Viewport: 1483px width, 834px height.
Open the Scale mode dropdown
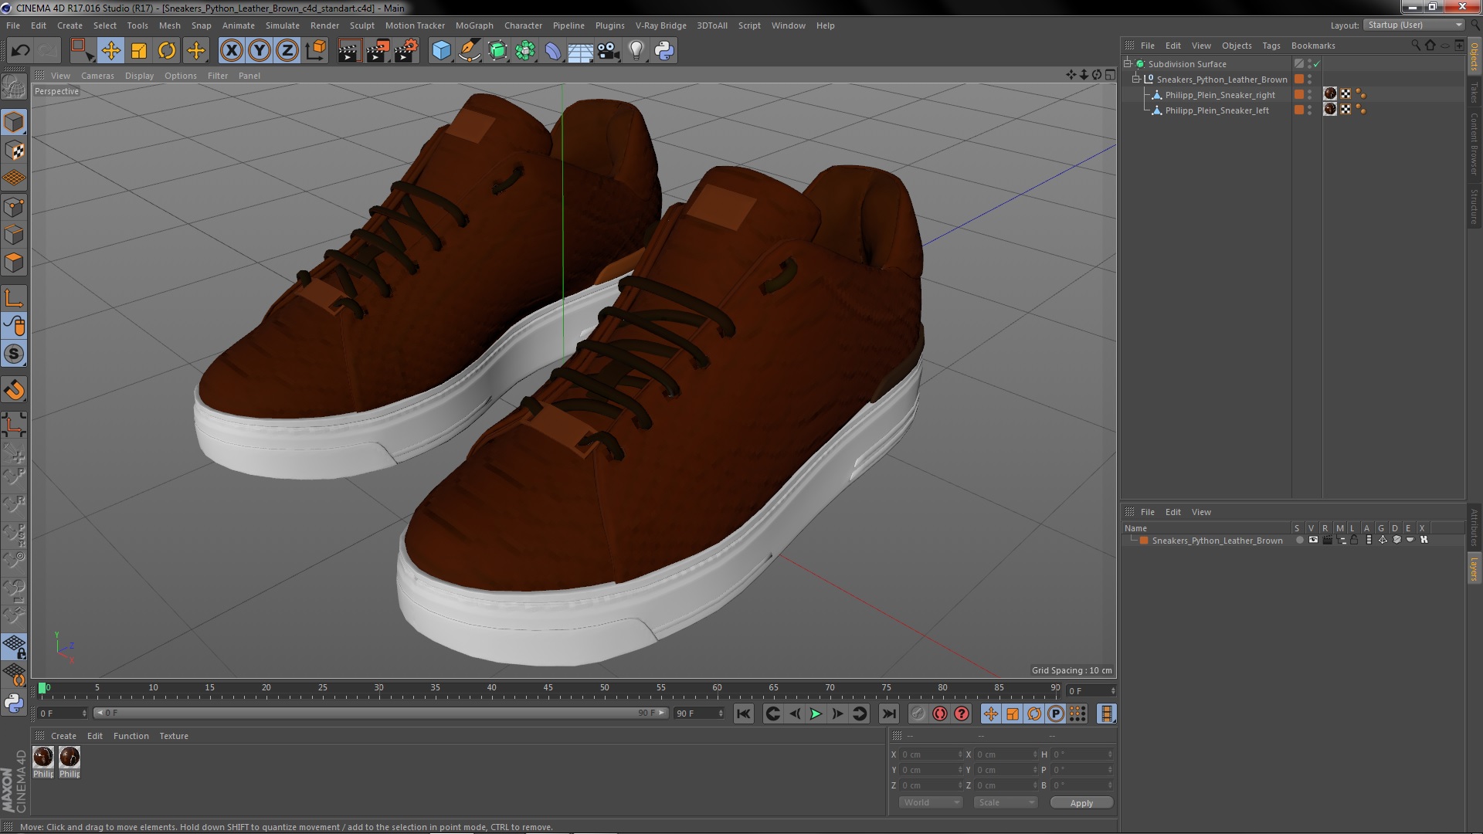point(1005,802)
